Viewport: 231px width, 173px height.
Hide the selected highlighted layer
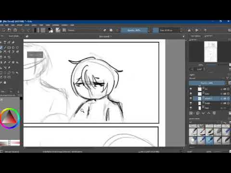[191, 99]
